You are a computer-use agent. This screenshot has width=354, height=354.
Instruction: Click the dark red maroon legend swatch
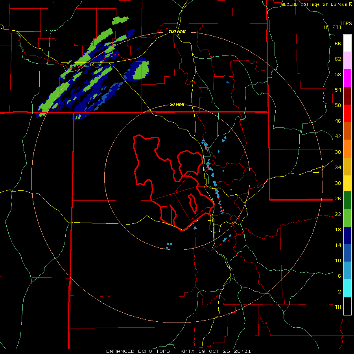point(347,96)
